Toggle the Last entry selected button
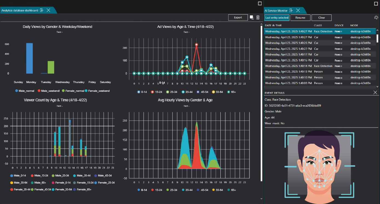380x204 pixels. pos(277,18)
